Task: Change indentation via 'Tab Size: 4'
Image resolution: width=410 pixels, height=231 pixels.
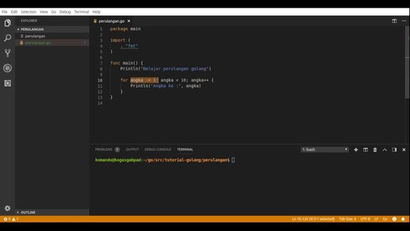Action: (x=347, y=219)
